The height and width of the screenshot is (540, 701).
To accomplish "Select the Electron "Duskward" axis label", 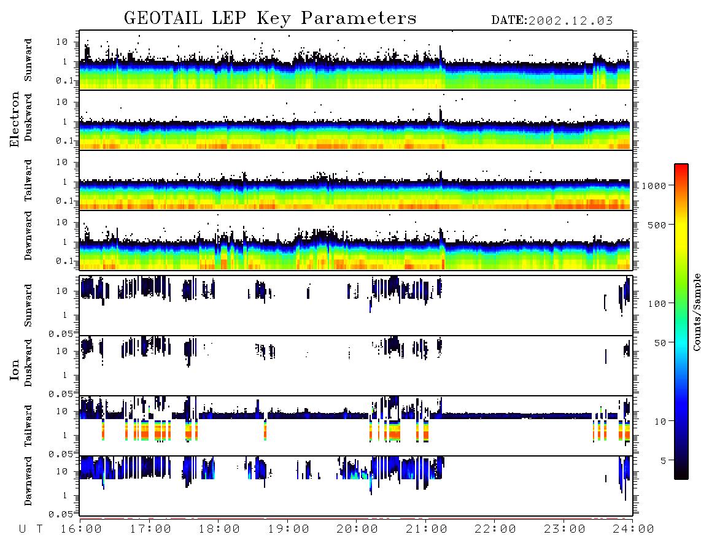I will click(28, 117).
